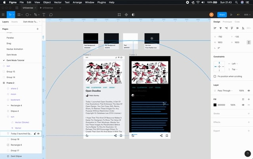Select the Move tool

pos(10,15)
